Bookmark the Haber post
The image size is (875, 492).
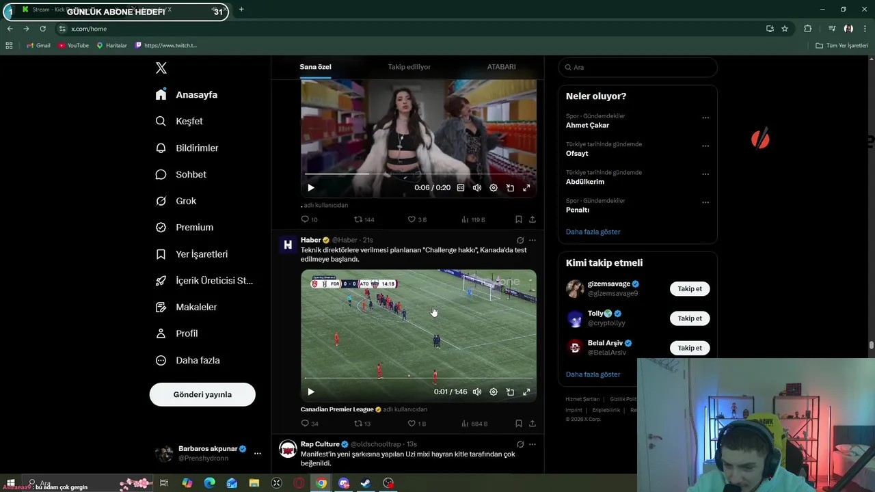518,424
